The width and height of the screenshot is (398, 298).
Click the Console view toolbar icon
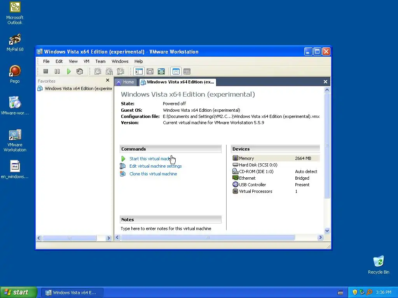(x=187, y=71)
